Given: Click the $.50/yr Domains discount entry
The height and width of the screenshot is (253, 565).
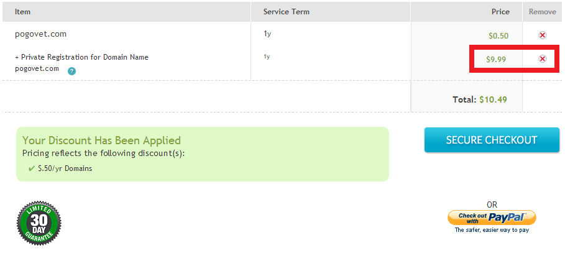Looking at the screenshot, I should coord(65,168).
